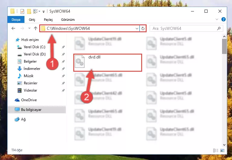The height and width of the screenshot is (160, 232).
Task: Open the Paylaş ribbon tab
Action: pos(48,20)
